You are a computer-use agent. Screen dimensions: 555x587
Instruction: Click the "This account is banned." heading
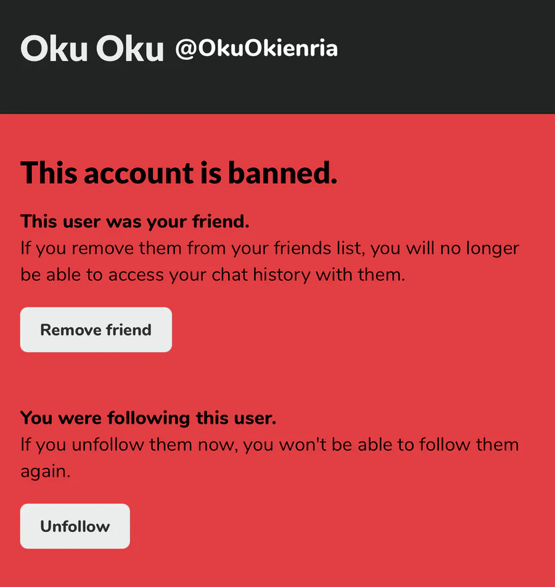pyautogui.click(x=179, y=172)
